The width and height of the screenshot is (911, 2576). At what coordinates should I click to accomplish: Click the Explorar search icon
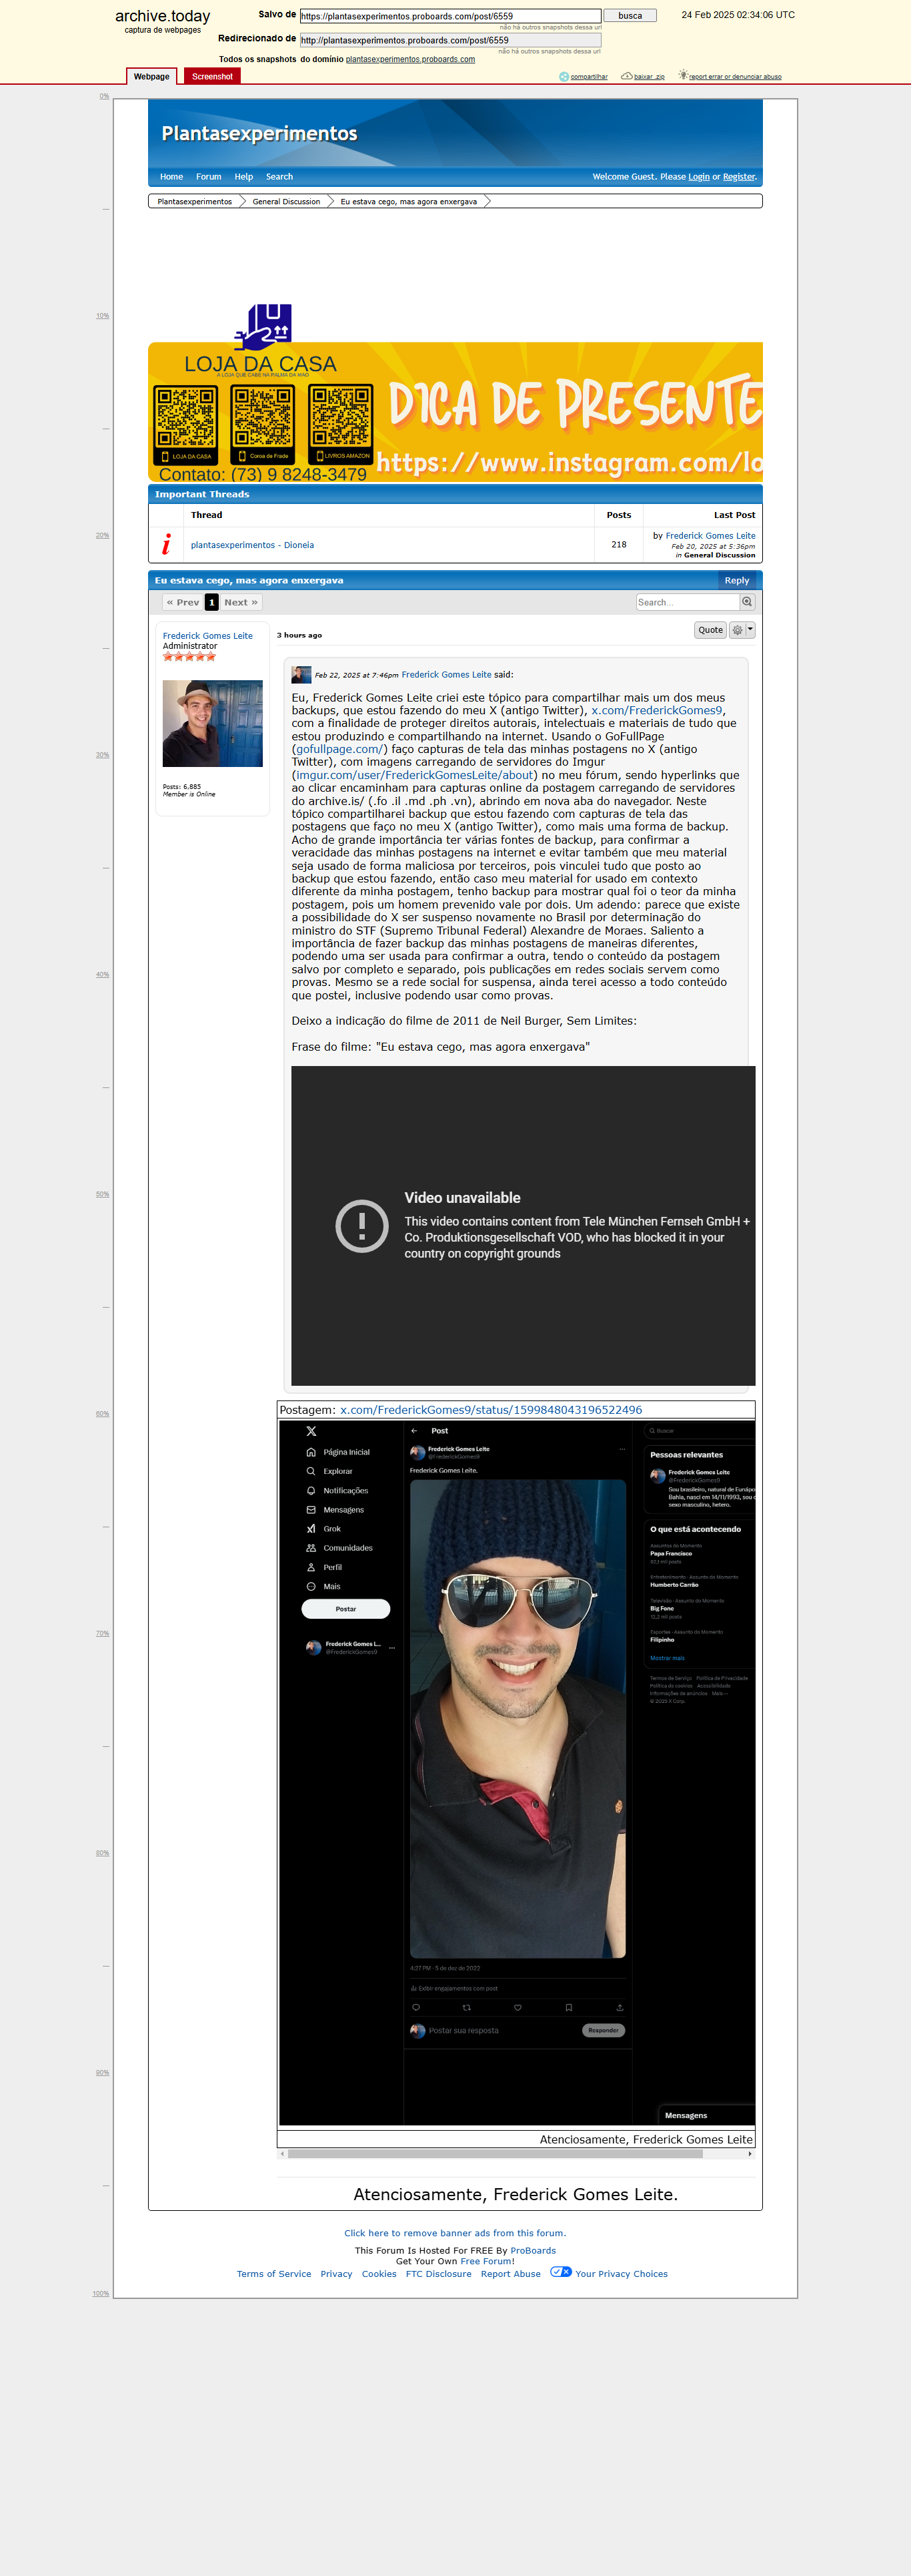pyautogui.click(x=311, y=1471)
